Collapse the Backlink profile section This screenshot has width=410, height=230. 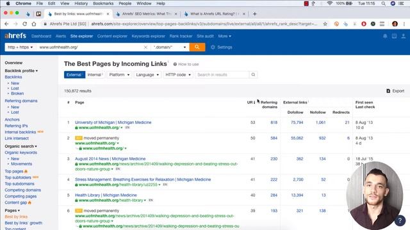coord(21,71)
